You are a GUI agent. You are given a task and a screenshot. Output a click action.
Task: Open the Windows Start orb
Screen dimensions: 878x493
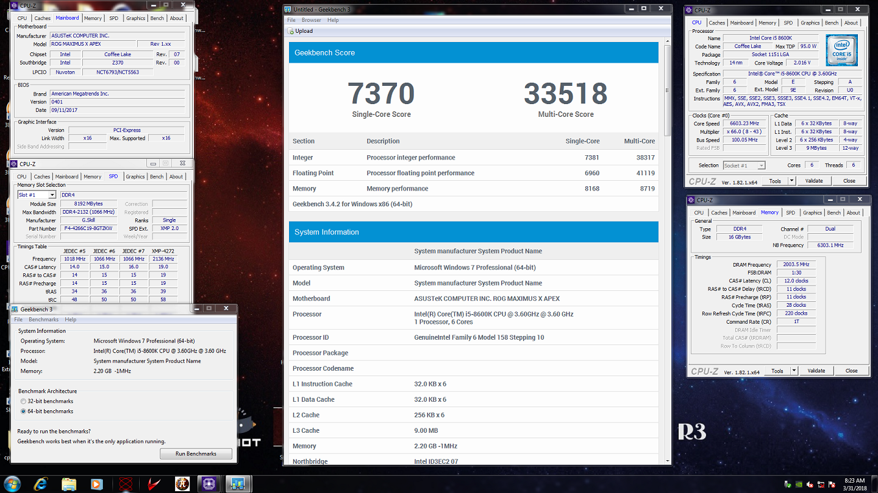pyautogui.click(x=12, y=484)
